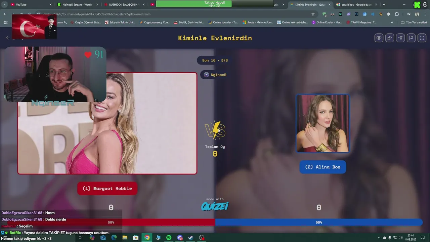Expand hidden bookmarks with double chevron
The height and width of the screenshot is (242, 430).
pos(392,23)
